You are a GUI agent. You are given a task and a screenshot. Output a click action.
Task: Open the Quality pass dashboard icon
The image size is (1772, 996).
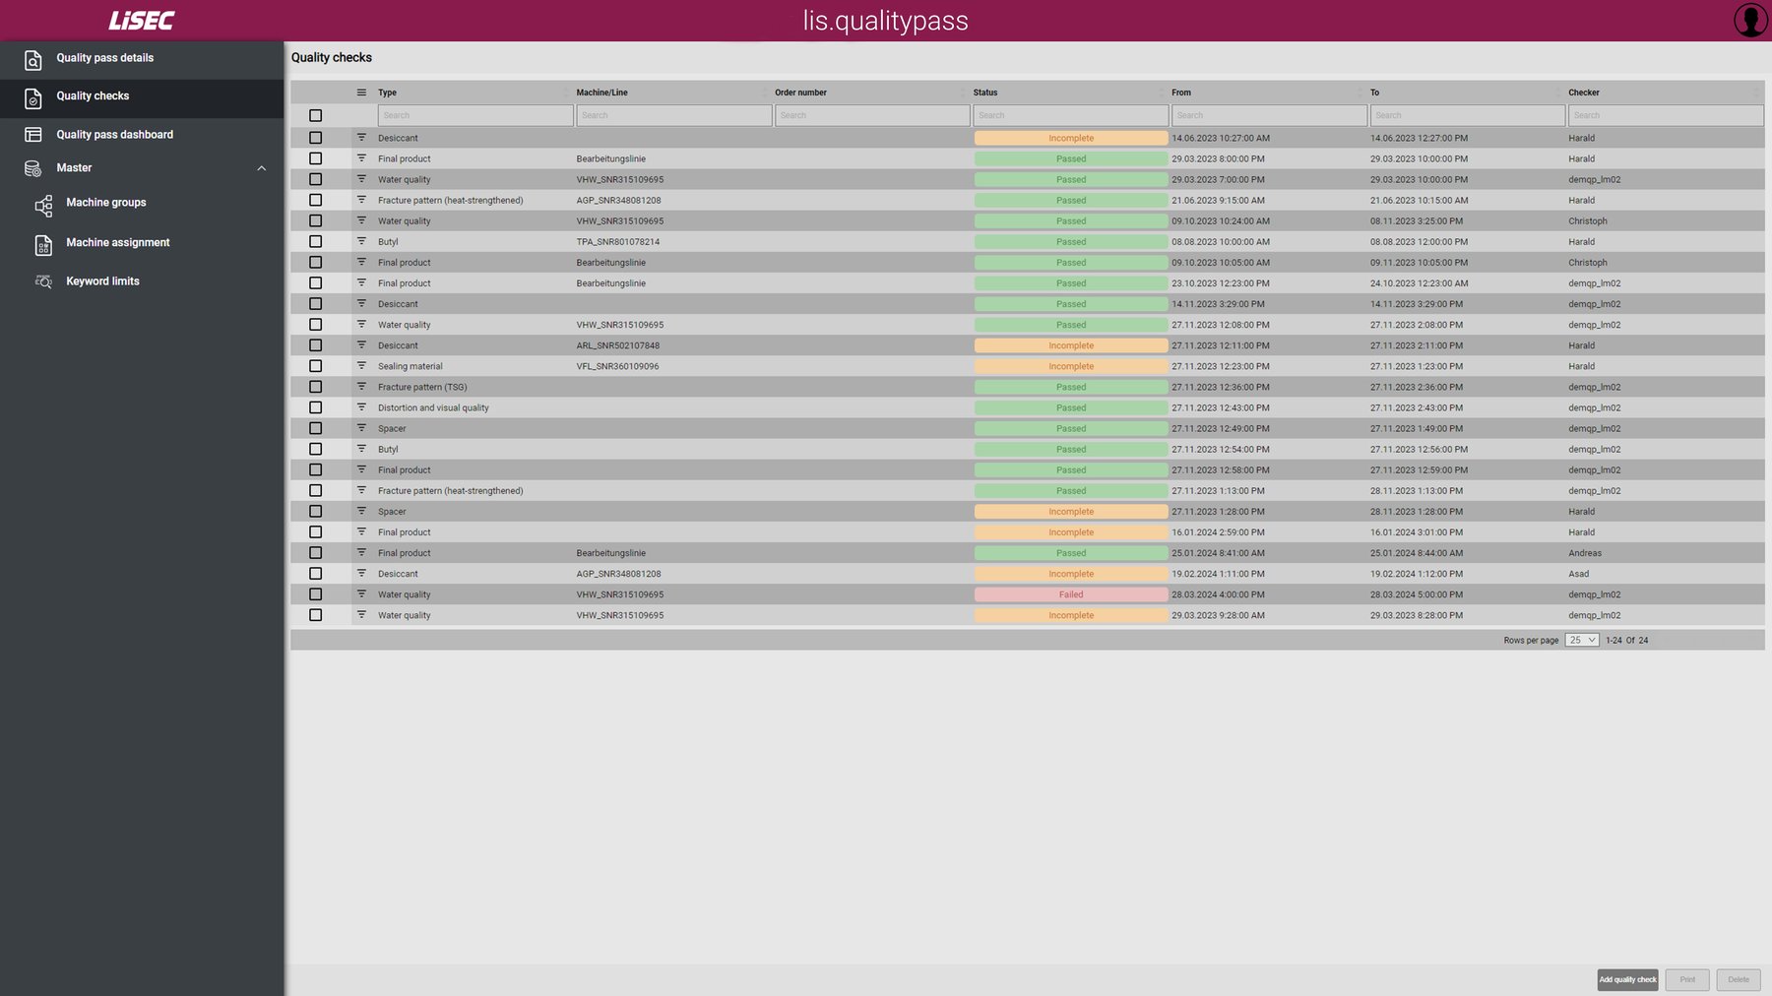click(x=32, y=135)
